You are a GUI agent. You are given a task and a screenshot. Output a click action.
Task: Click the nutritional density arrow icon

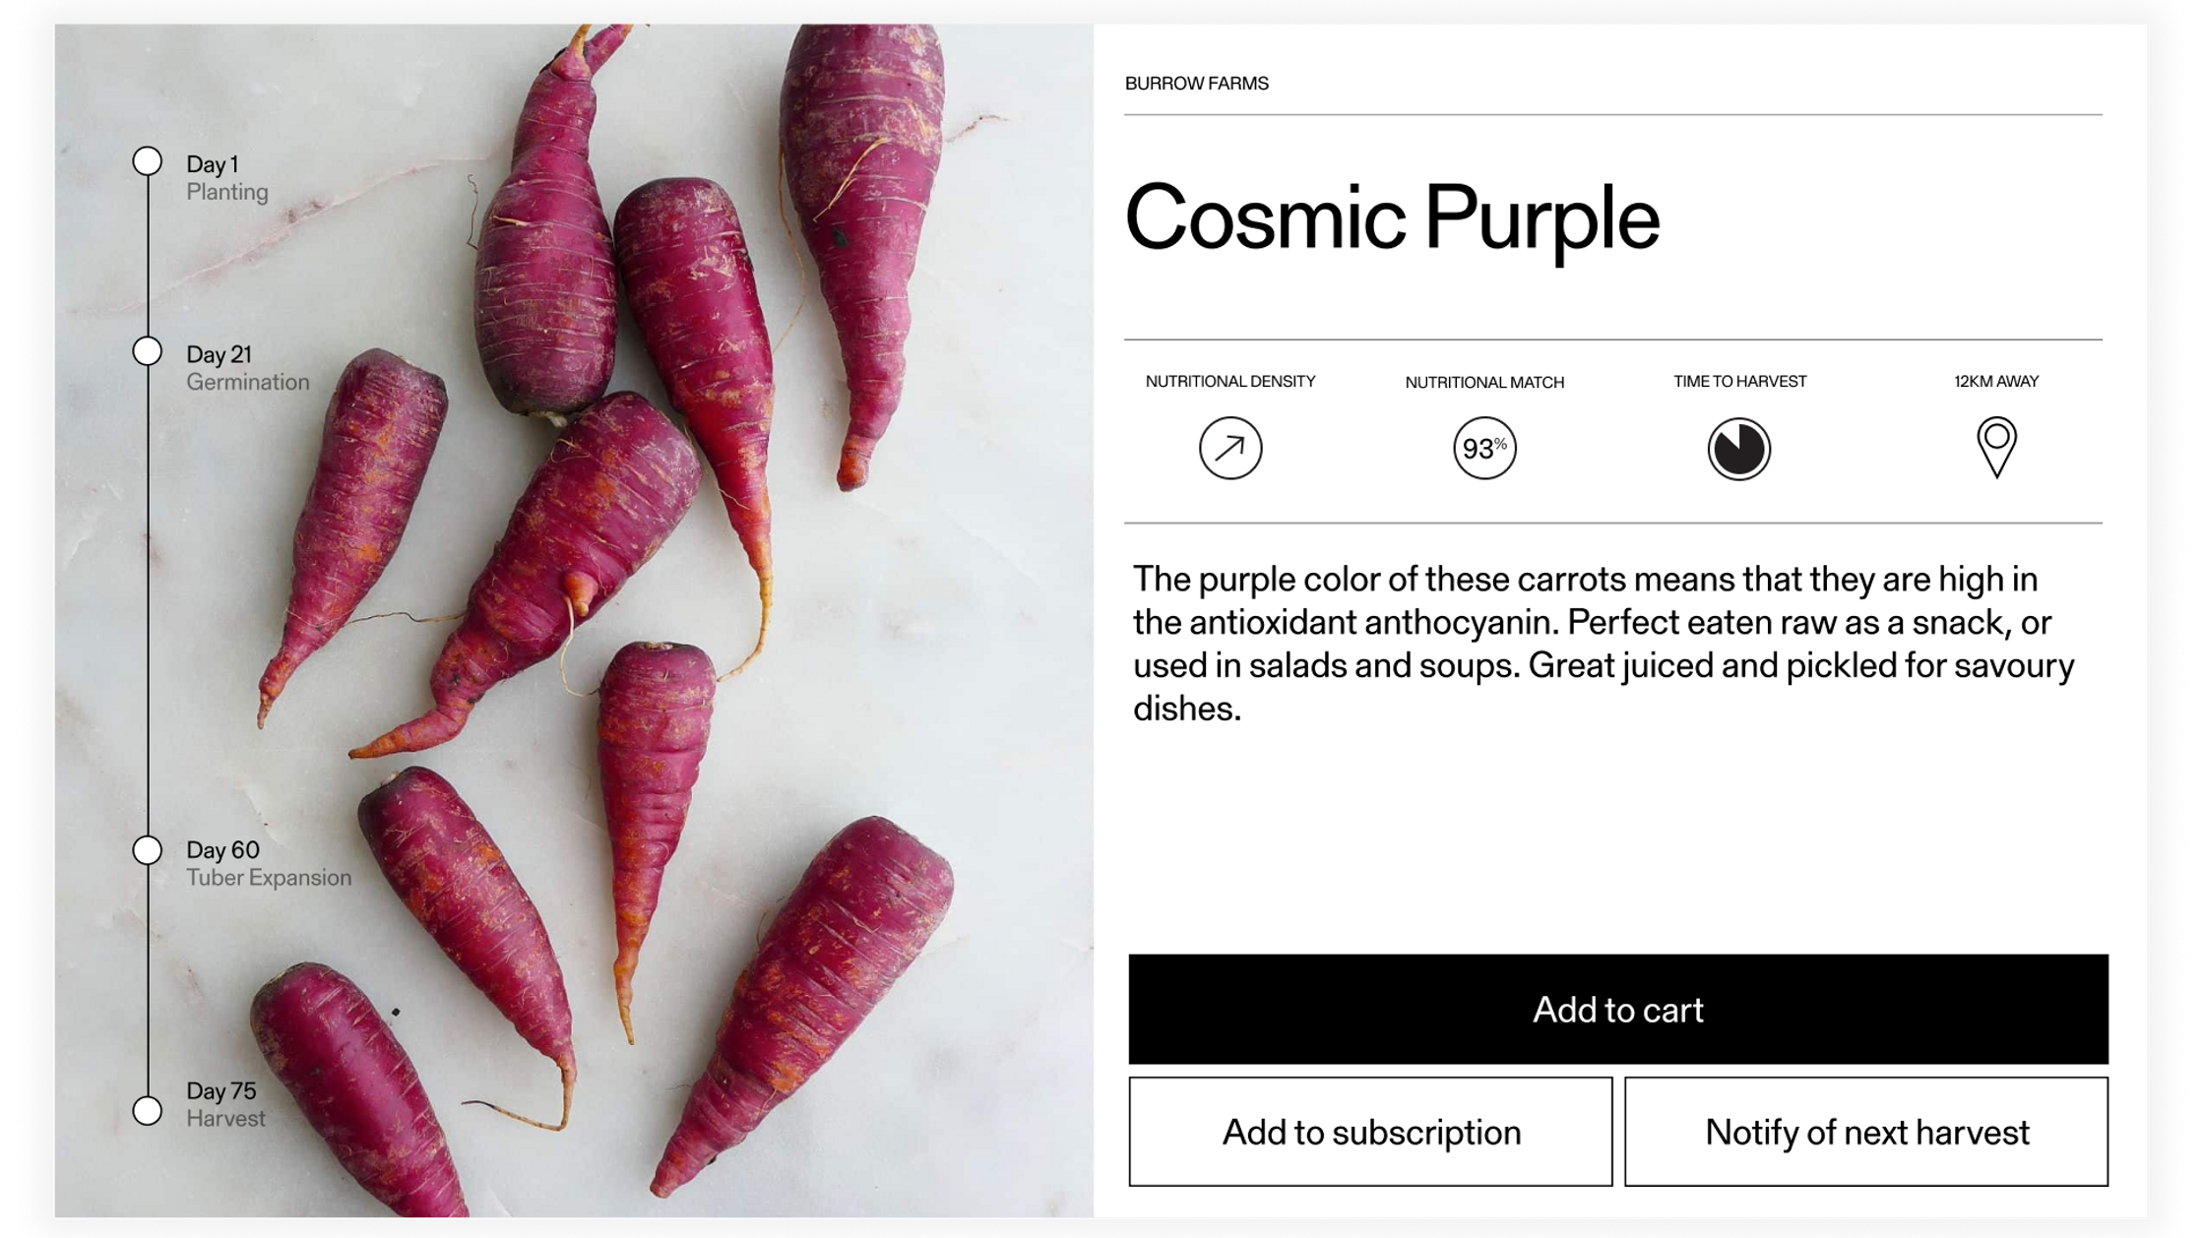coord(1229,448)
